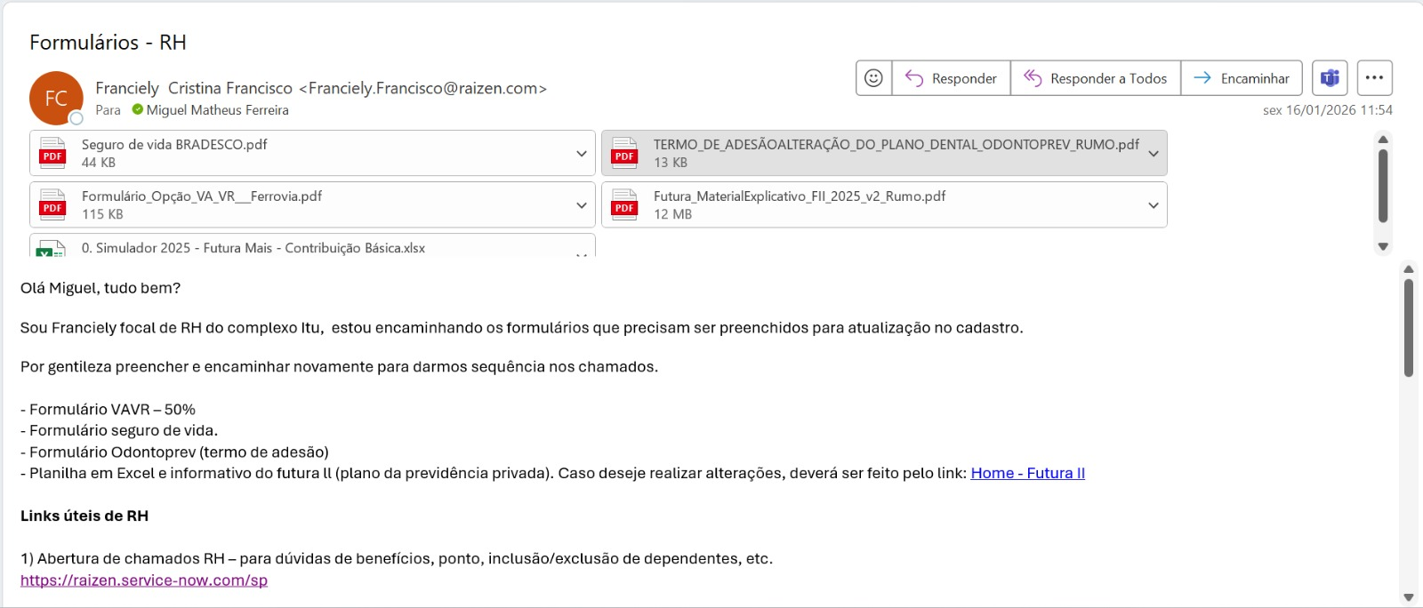Viewport: 1423px width, 608px height.
Task: Click the Links úteis de RH heading
Action: pos(84,516)
